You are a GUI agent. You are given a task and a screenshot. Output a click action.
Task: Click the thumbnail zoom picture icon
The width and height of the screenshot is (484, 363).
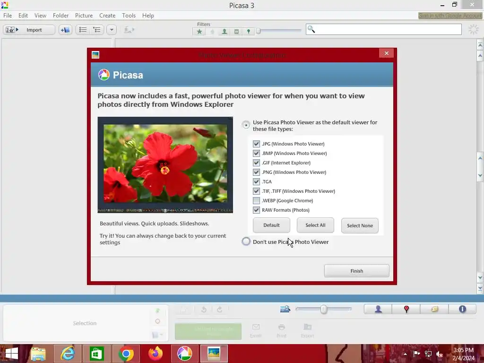285,309
